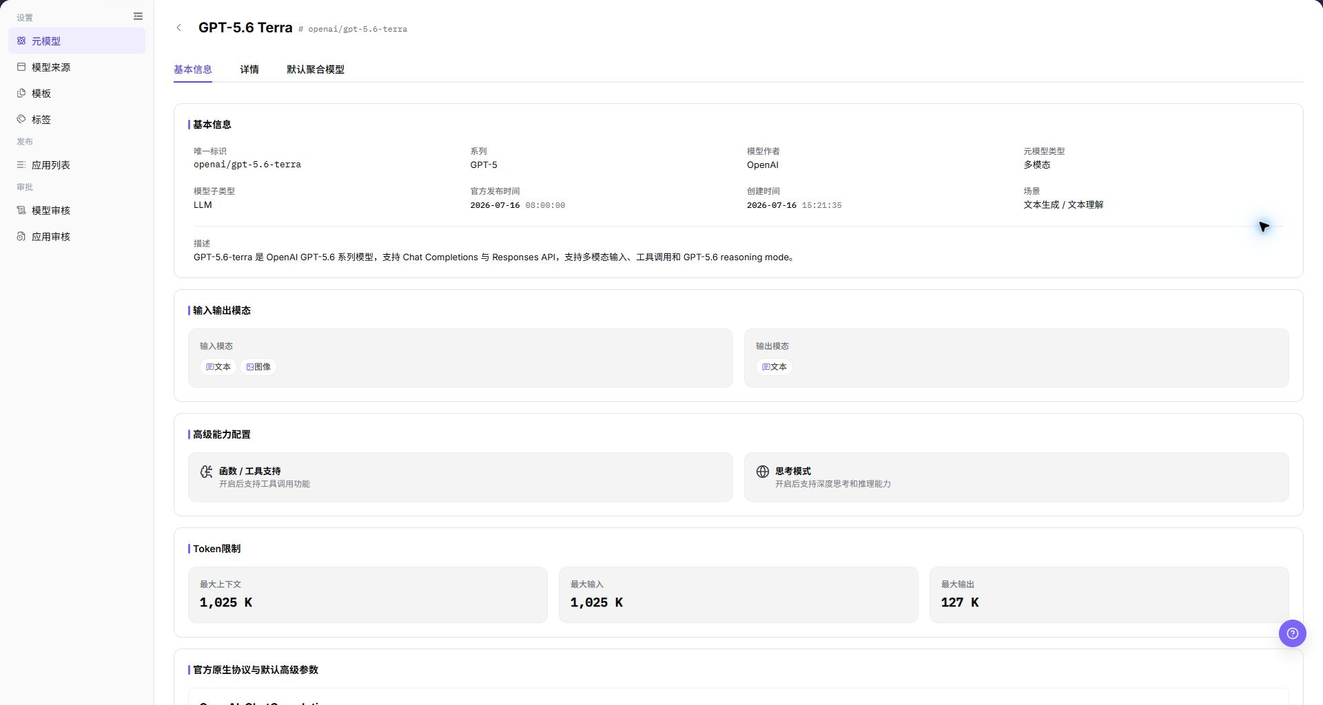This screenshot has width=1323, height=705.
Task: Click the header slug openai/gpt-5.6-terra
Action: pos(358,30)
